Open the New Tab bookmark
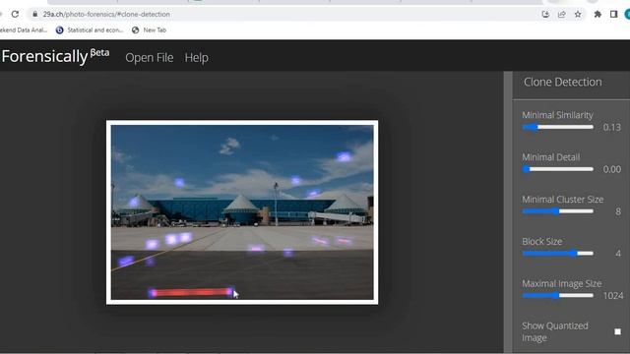This screenshot has height=354, width=630. pos(149,30)
